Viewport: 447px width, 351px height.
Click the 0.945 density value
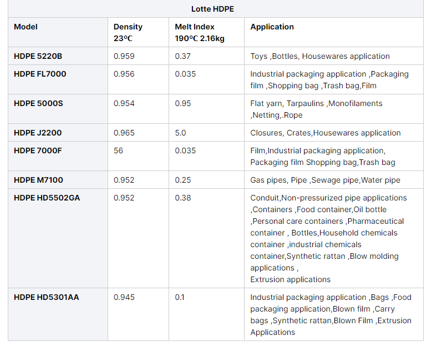click(x=124, y=297)
